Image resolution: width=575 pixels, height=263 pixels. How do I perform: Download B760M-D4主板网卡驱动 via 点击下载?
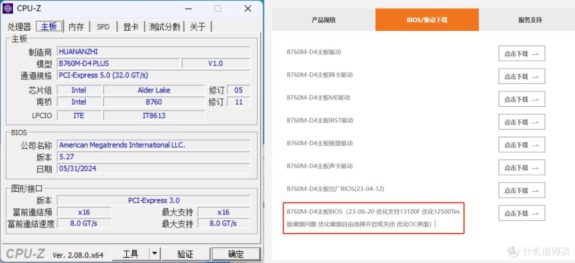(x=521, y=76)
